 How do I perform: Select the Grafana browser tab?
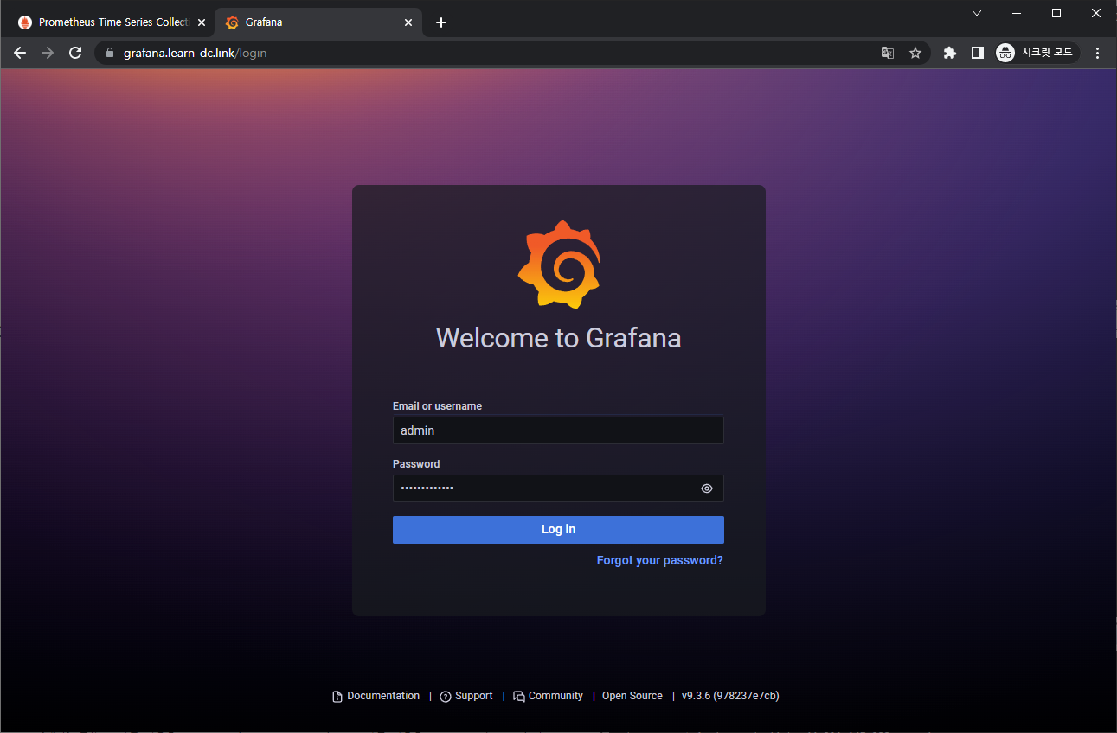click(x=311, y=22)
